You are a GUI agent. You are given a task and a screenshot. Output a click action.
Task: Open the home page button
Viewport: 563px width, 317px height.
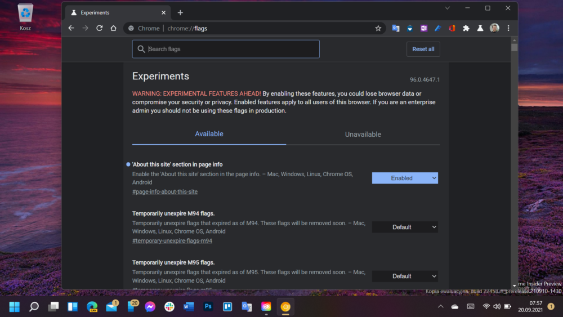tap(114, 28)
